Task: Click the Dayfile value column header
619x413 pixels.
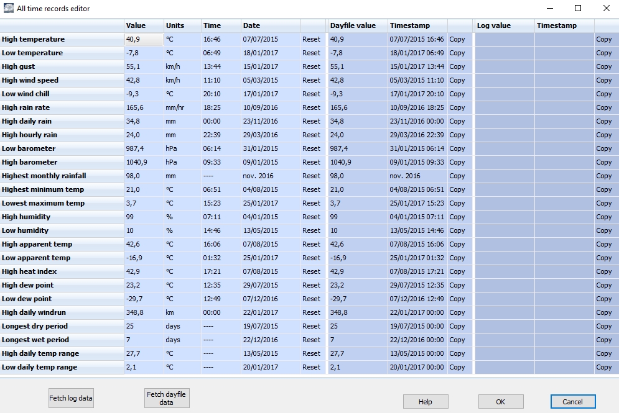Action: coord(356,25)
